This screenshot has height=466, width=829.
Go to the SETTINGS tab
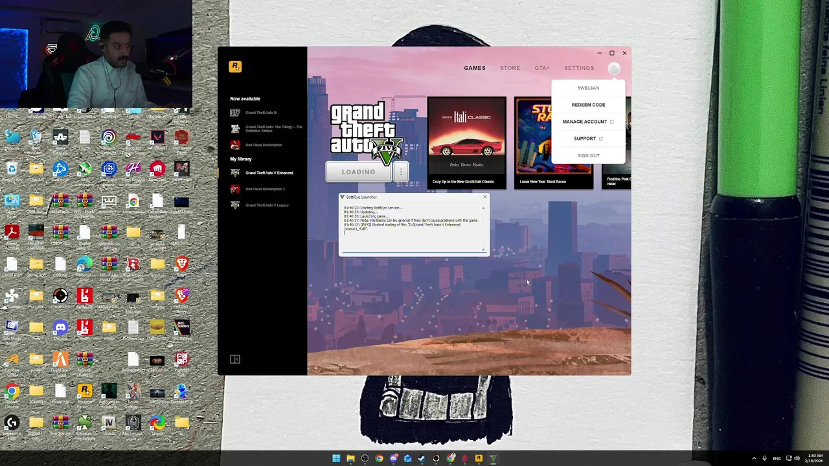click(578, 68)
